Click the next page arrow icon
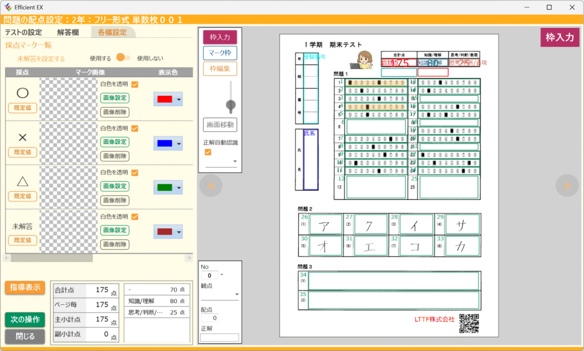 tap(567, 185)
